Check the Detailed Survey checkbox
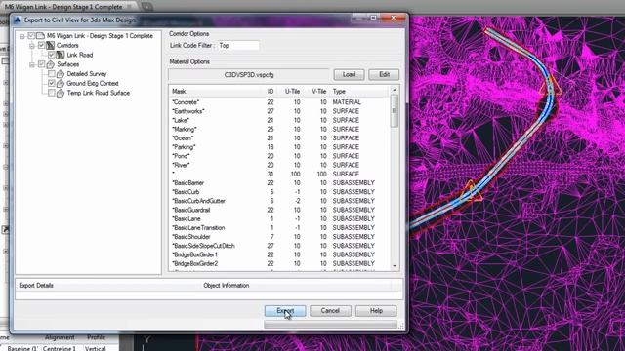 tap(52, 74)
